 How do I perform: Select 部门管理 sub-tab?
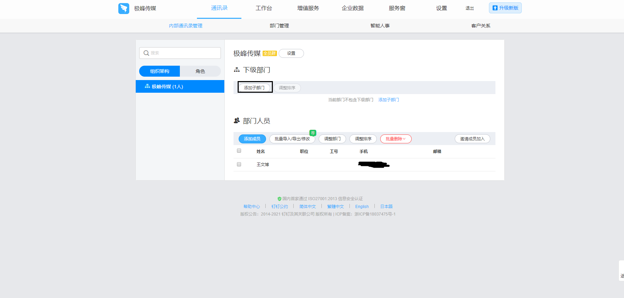pos(279,26)
